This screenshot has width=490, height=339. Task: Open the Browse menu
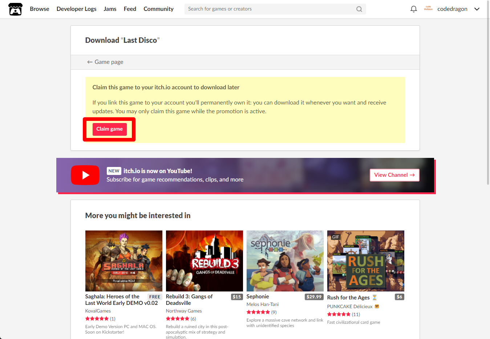pos(40,9)
